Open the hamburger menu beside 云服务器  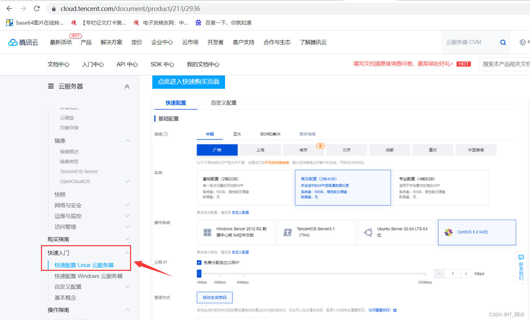pos(51,86)
